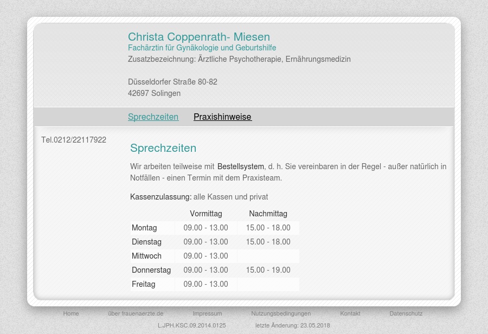The height and width of the screenshot is (334, 488).
Task: Click the Nachmittag column header
Action: click(268, 214)
